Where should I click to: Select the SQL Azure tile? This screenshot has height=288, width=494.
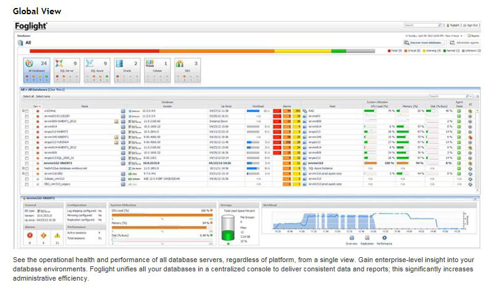97,70
